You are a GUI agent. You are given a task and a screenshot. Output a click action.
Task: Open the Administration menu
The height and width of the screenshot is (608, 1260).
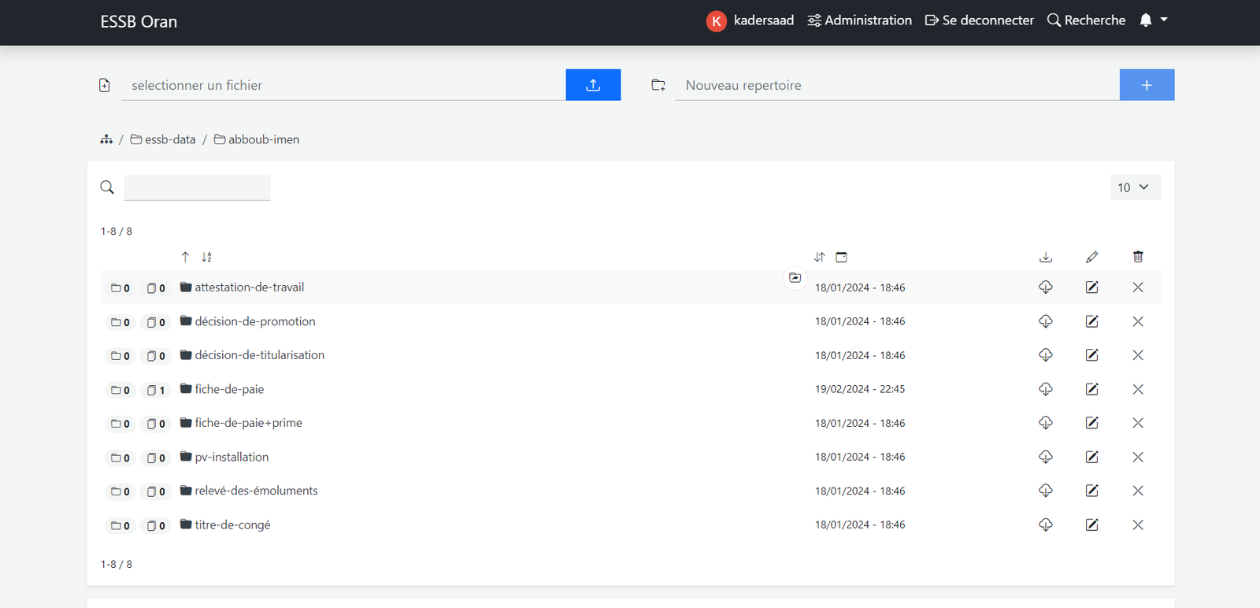(860, 20)
